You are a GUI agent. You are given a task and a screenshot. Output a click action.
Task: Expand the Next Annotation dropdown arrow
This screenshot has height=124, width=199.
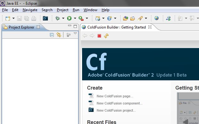186,18
